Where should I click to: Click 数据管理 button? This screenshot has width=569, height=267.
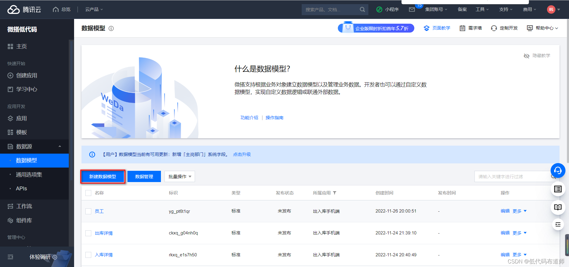(x=144, y=176)
